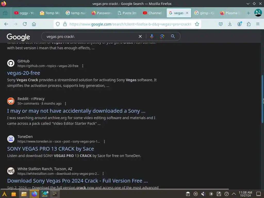Open Firefox account menu

[x=239, y=24]
